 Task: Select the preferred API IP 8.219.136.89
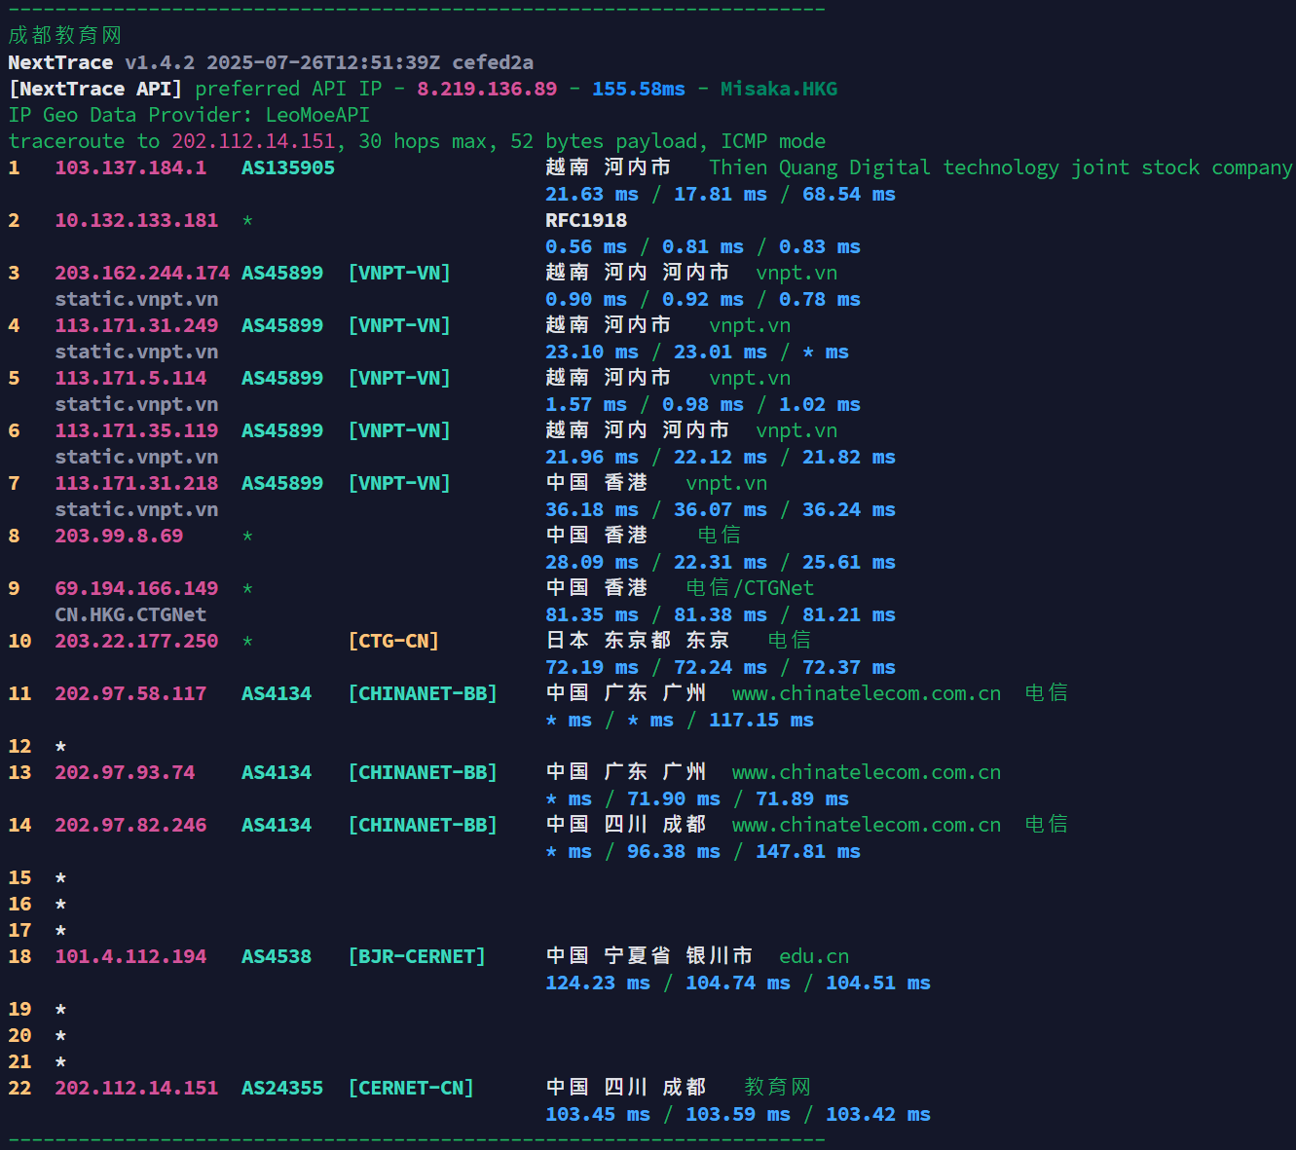pos(487,89)
